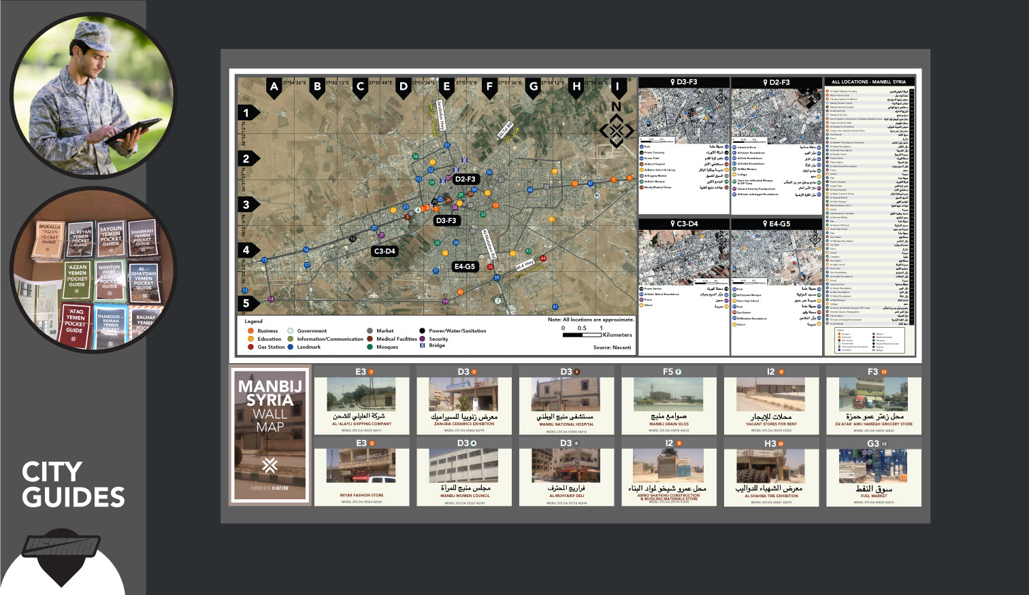Open the Al-Muhtarif Deli photo card
Viewport: 1029px width, 595px height.
coord(566,472)
